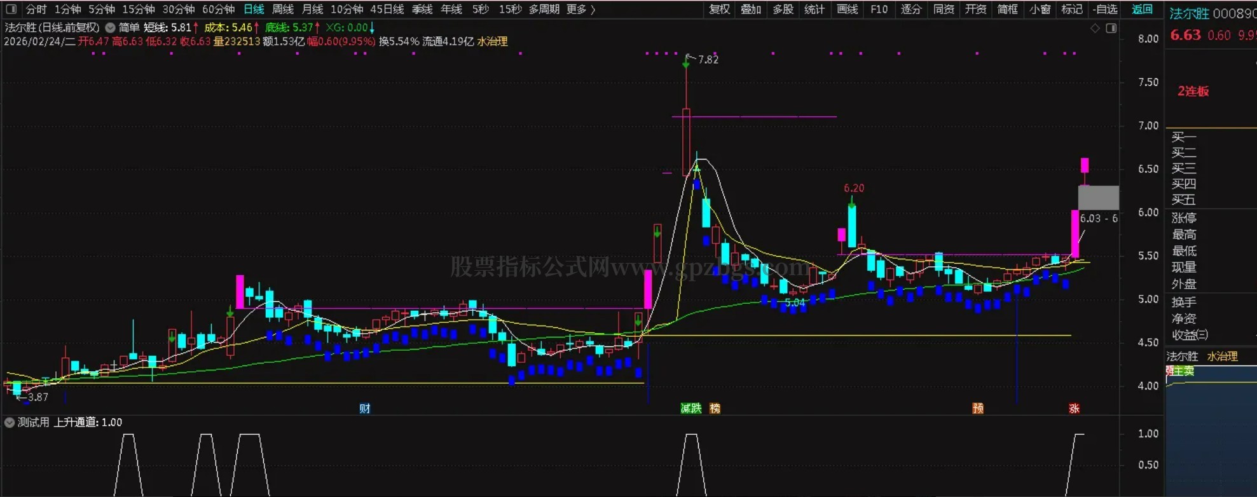Expand 更多 period options
The image size is (1257, 497).
[580, 10]
